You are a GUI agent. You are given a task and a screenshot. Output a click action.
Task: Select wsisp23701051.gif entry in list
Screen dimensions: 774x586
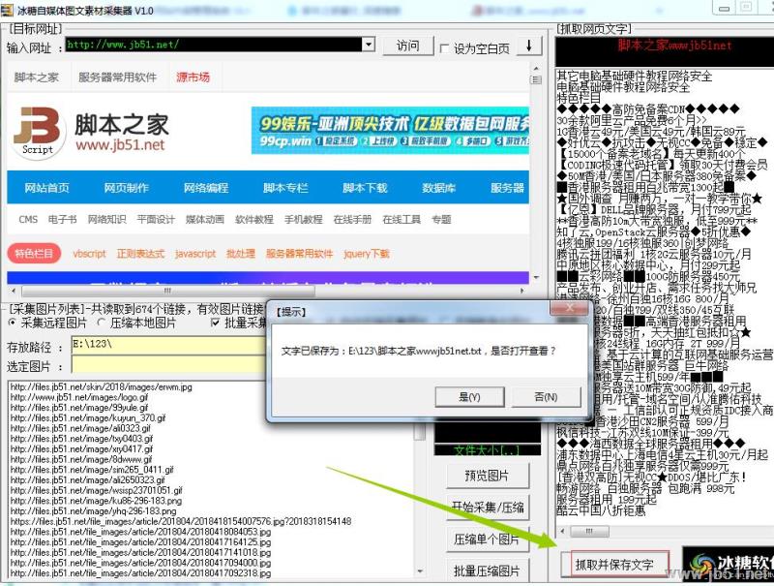point(96,491)
